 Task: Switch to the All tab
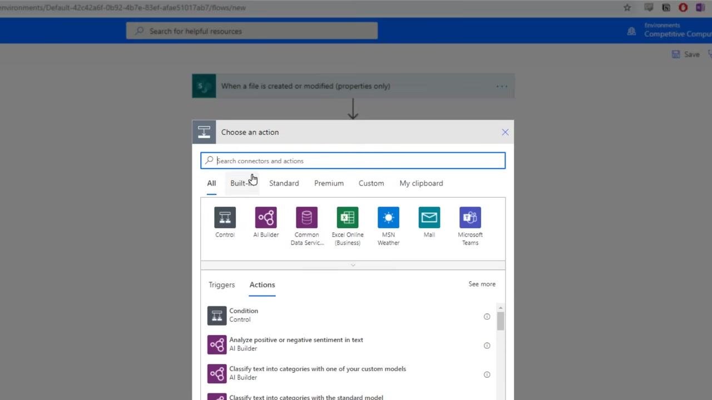click(211, 183)
